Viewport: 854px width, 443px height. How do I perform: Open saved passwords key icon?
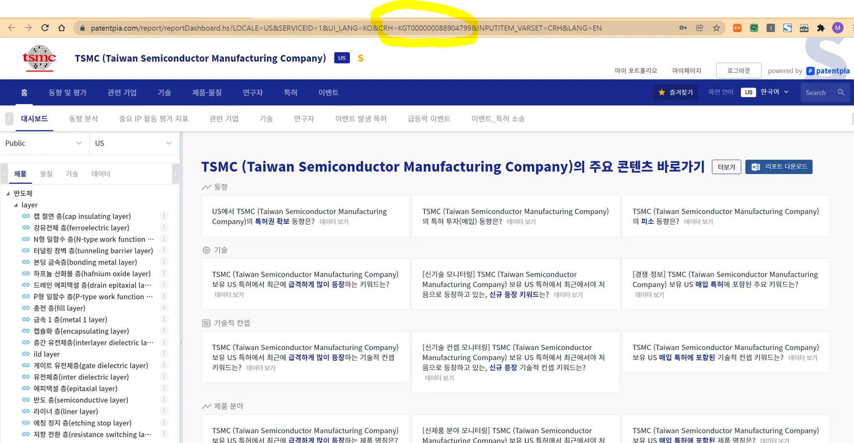[683, 28]
